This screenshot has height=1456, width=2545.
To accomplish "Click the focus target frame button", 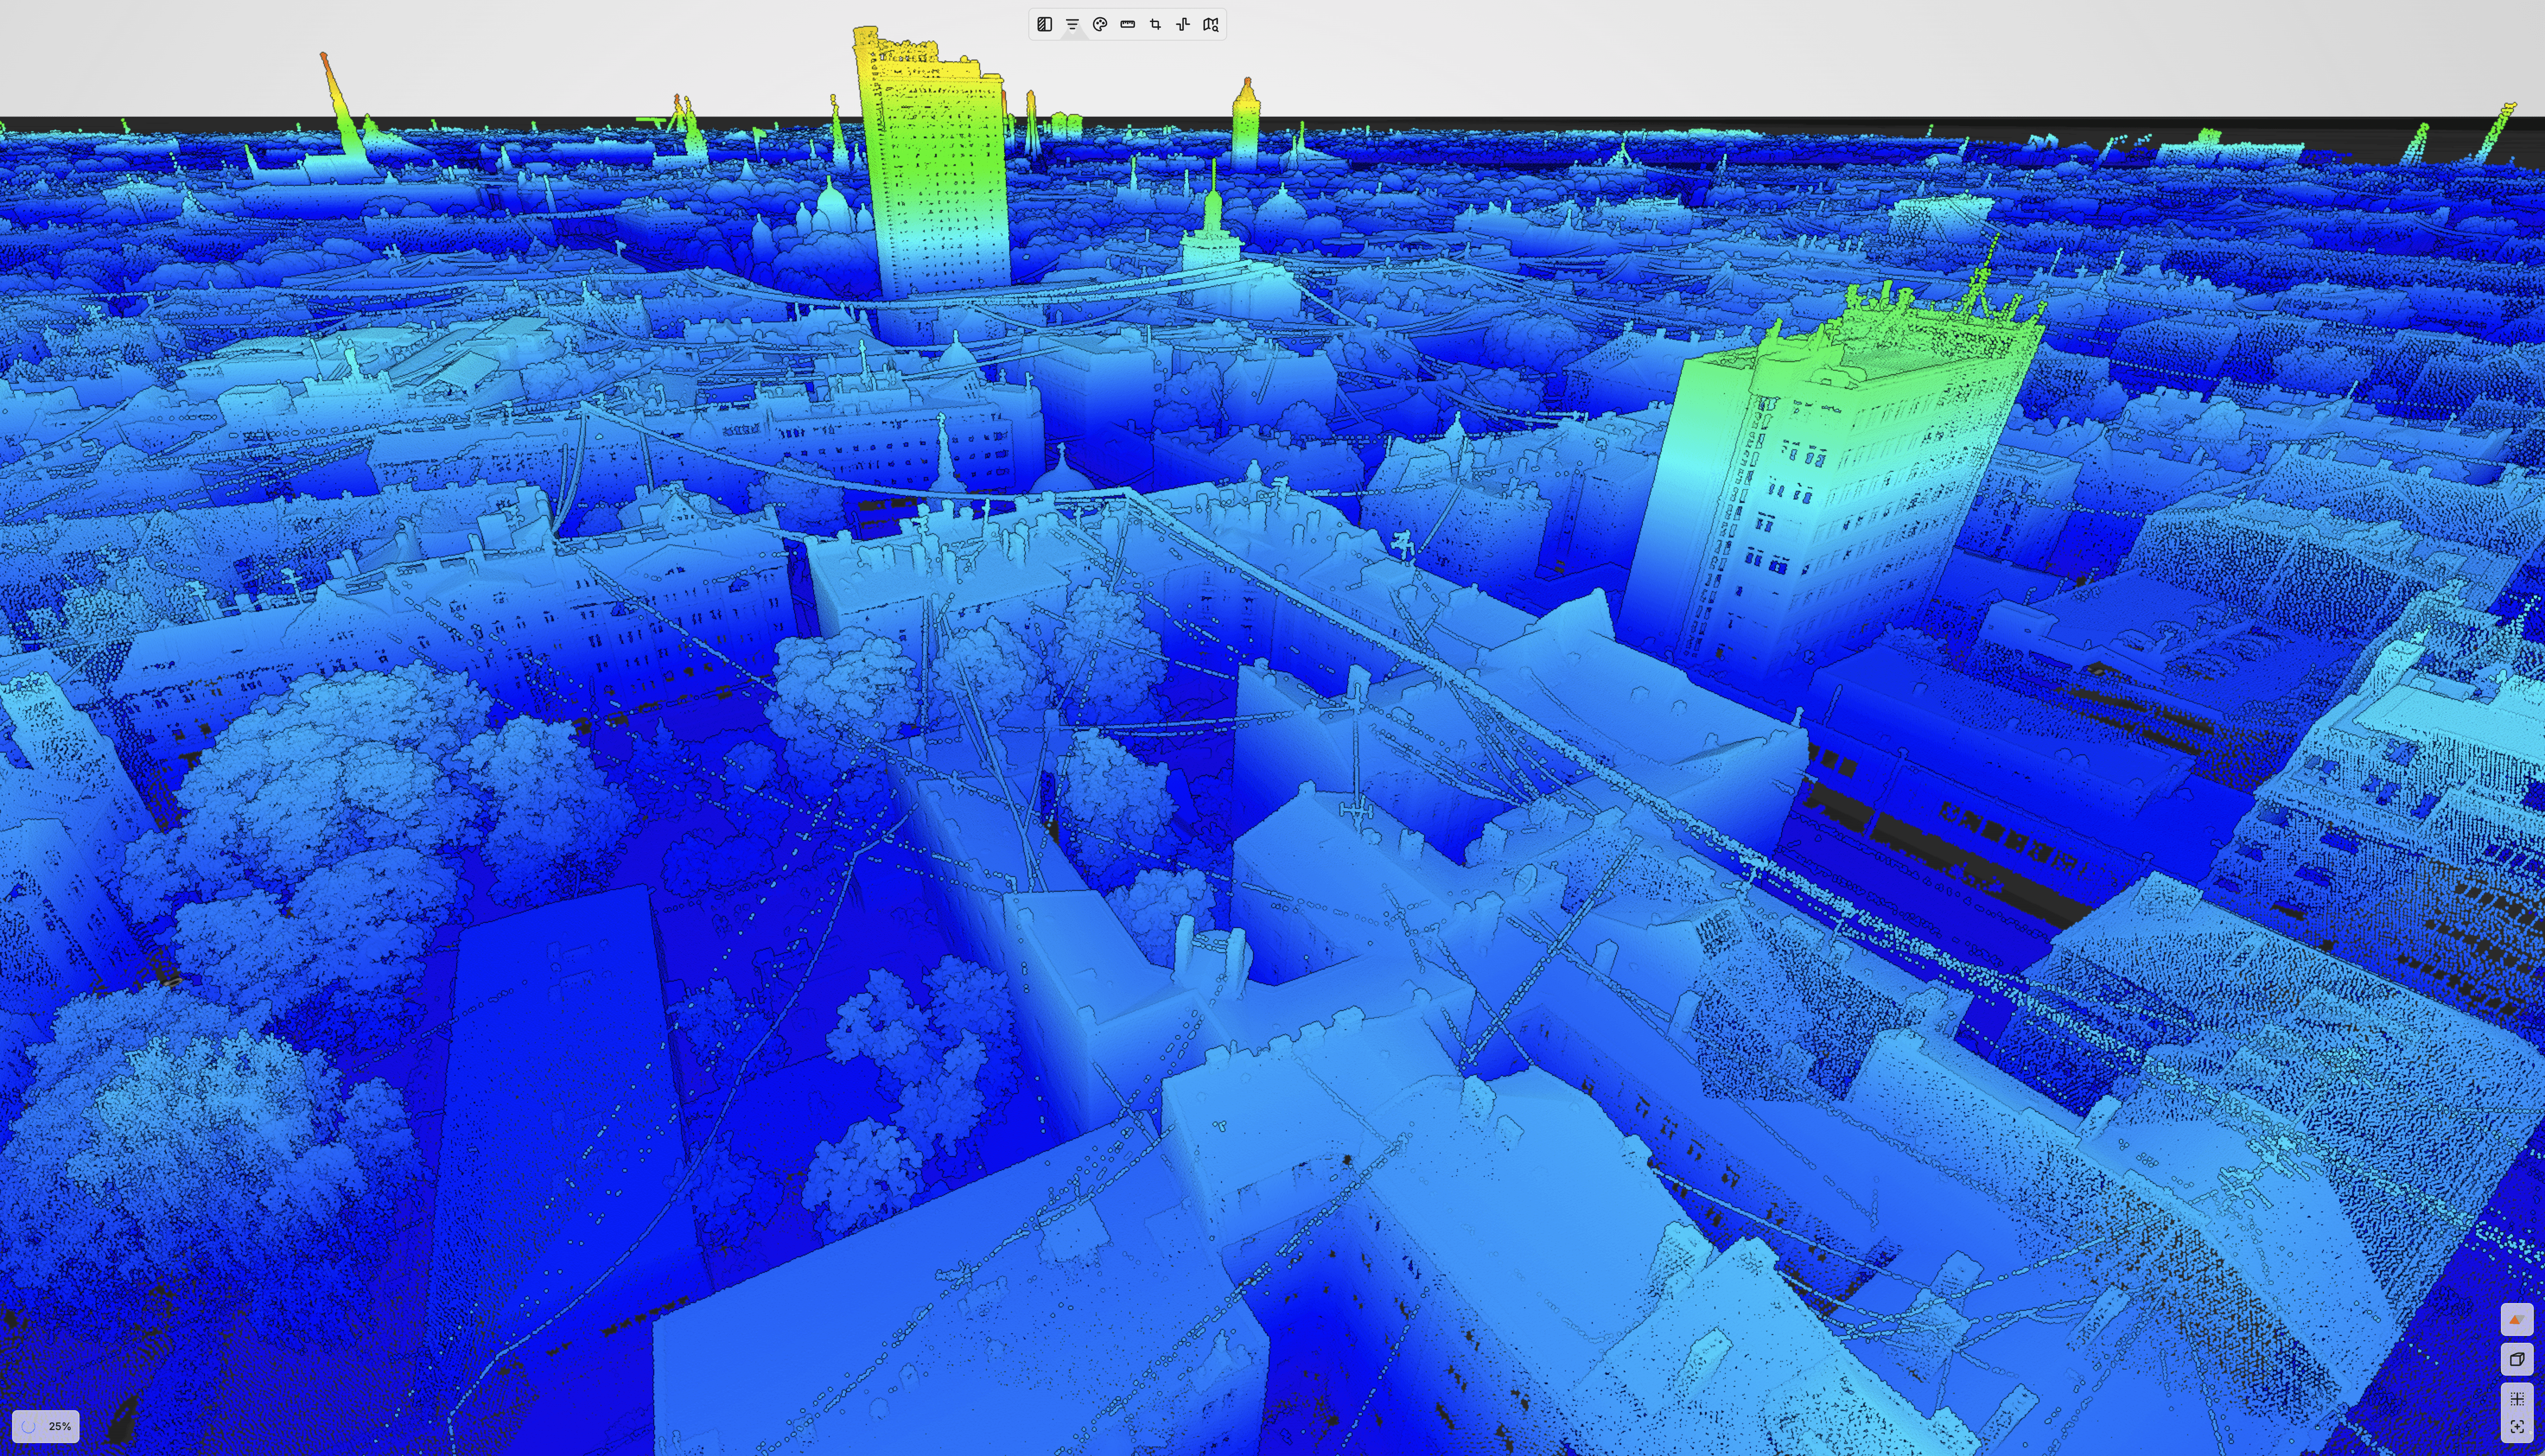I will point(2516,1427).
